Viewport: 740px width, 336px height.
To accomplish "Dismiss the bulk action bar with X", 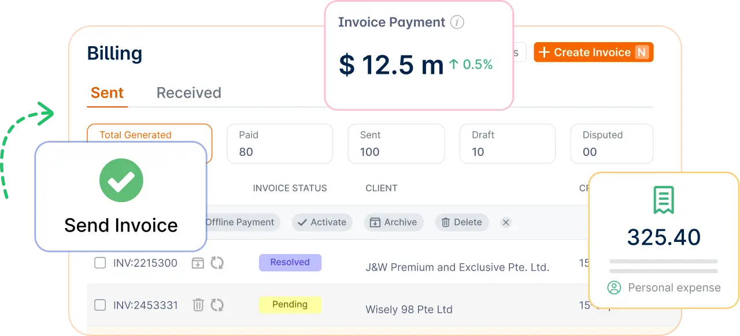I will tap(506, 222).
